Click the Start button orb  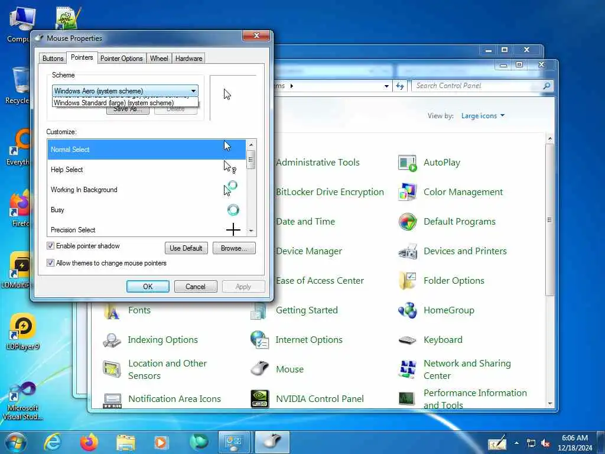(16, 442)
